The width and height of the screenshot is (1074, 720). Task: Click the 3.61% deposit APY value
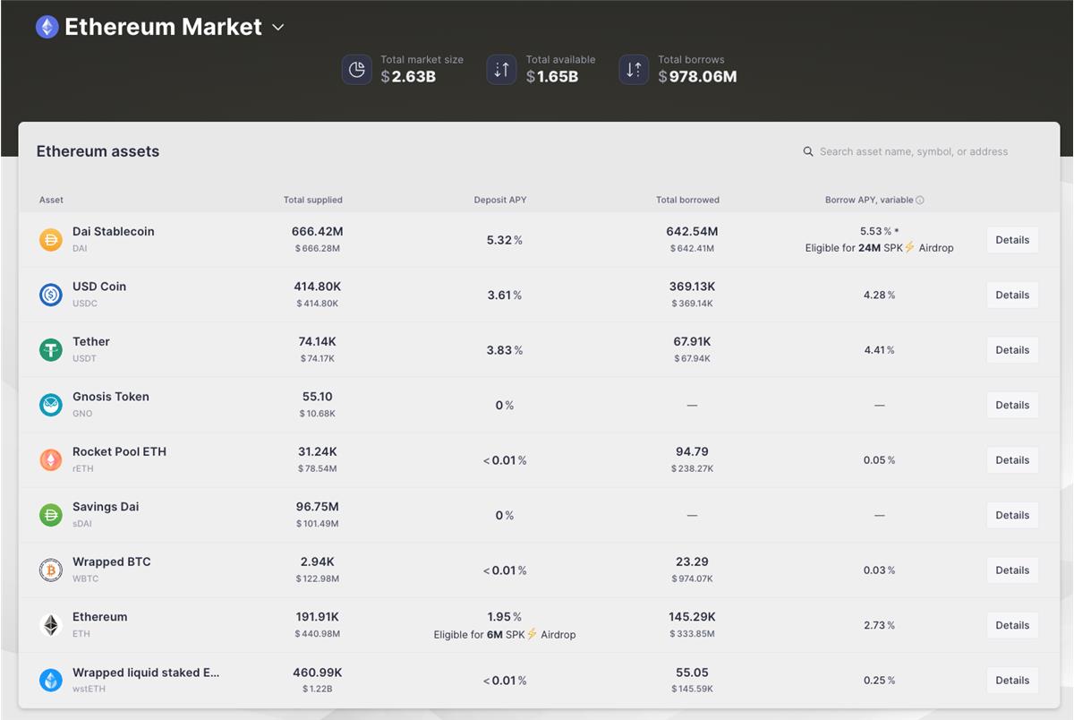coord(505,295)
